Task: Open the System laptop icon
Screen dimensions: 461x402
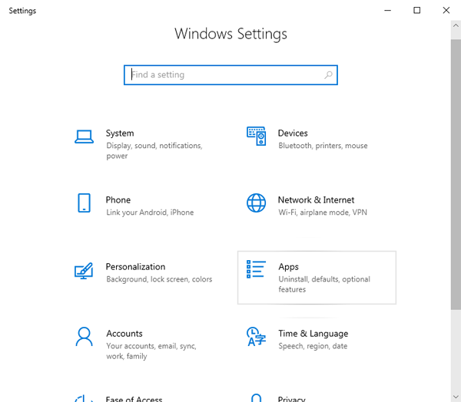Action: [x=84, y=137]
